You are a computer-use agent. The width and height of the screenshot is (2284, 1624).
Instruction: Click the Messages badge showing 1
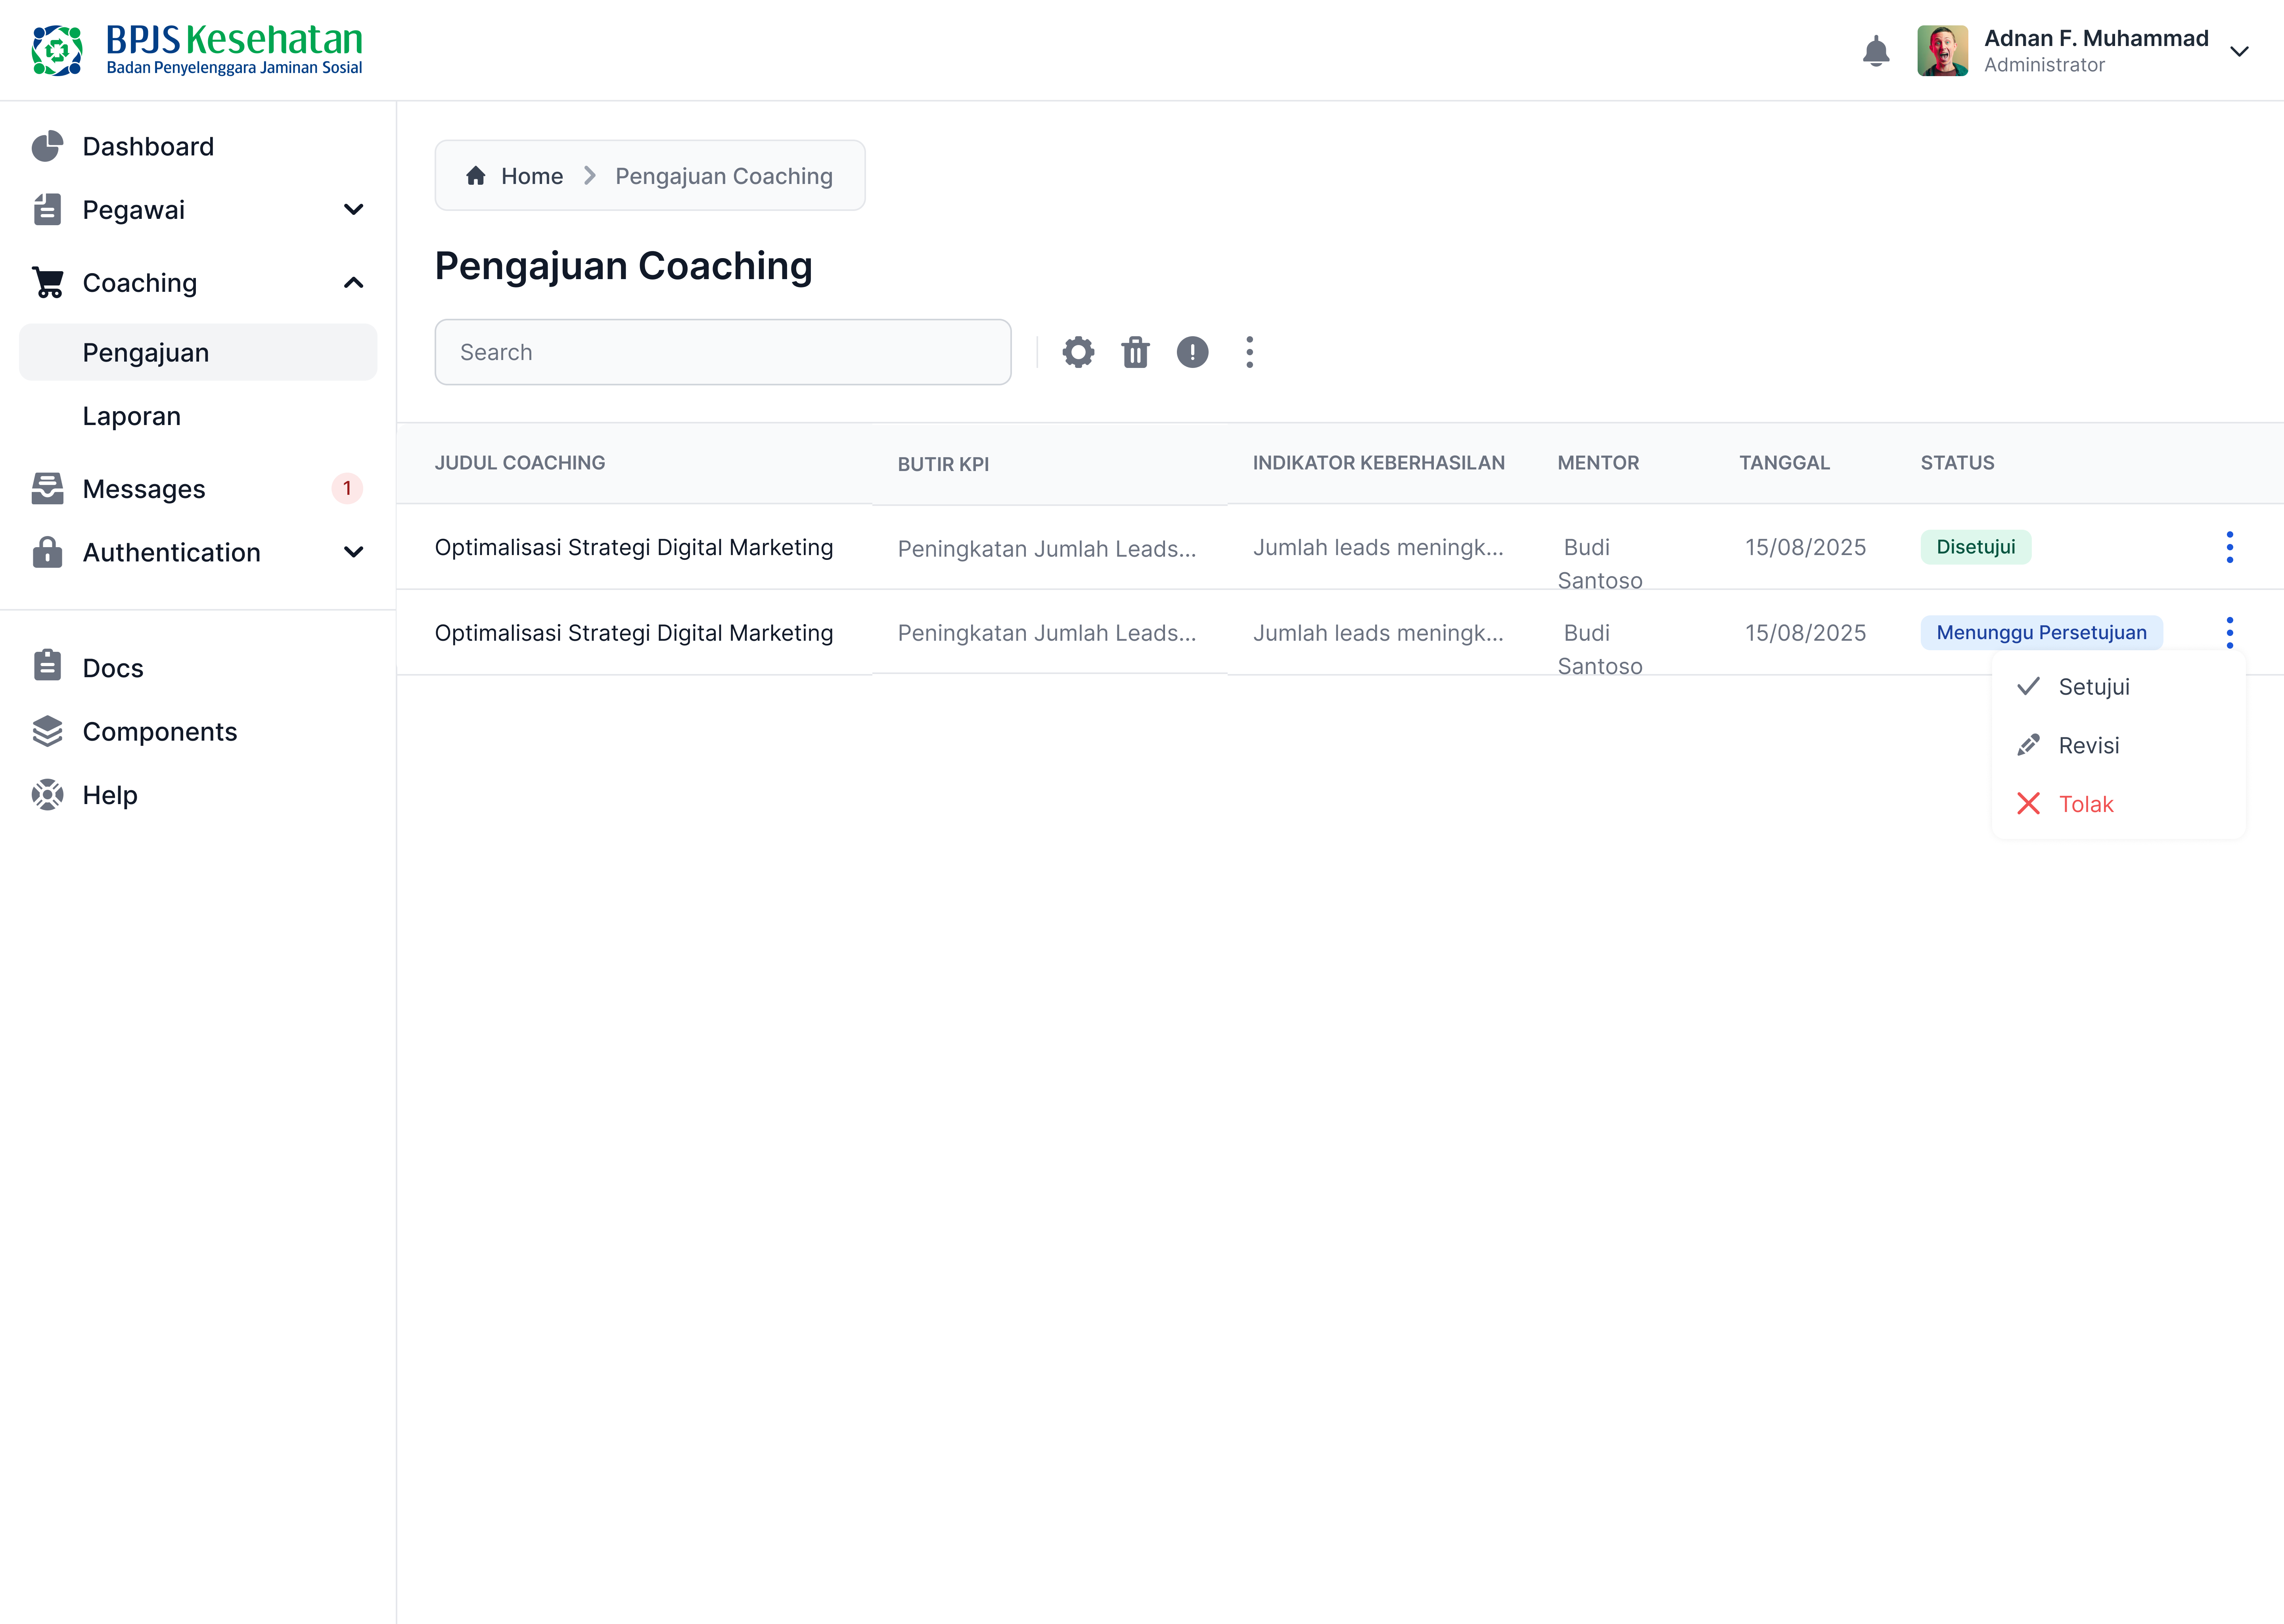347,488
